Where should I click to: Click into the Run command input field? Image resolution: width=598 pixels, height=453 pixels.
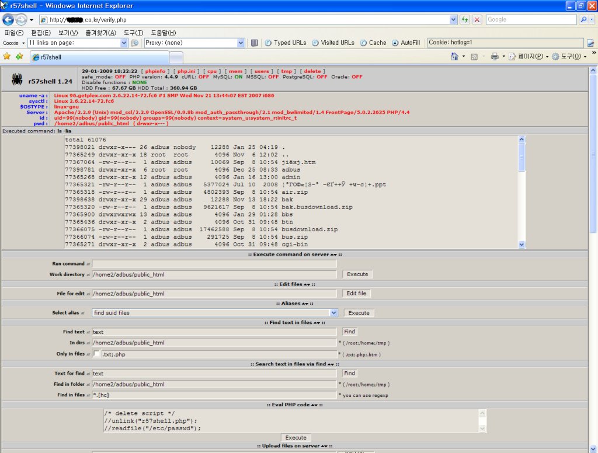(x=214, y=263)
